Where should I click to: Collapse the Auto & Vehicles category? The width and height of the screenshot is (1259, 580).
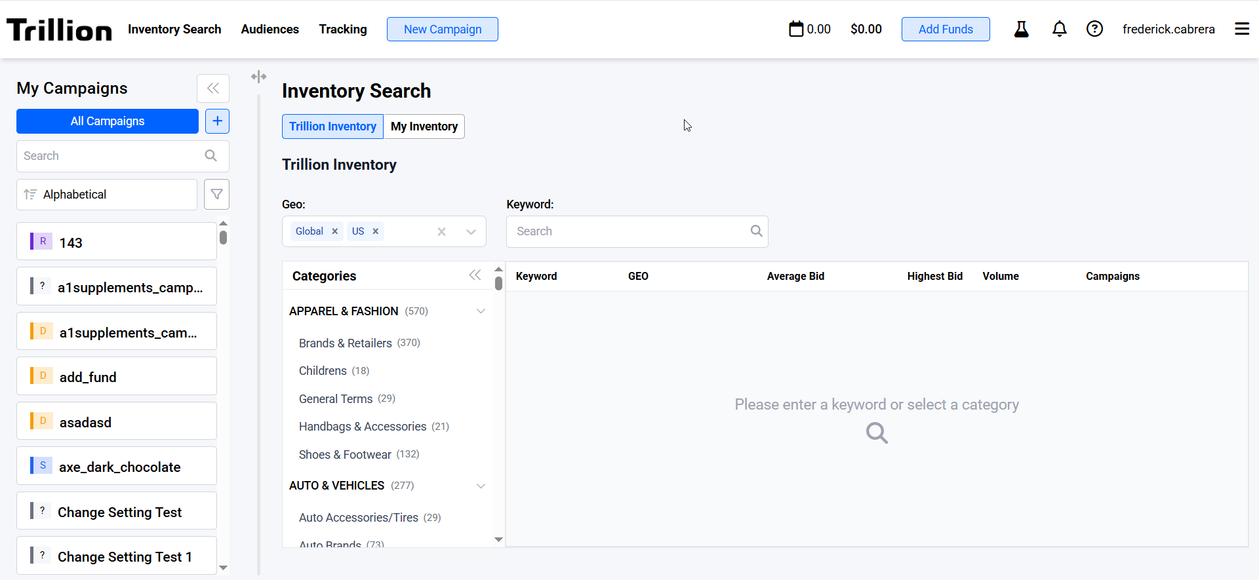click(x=481, y=486)
